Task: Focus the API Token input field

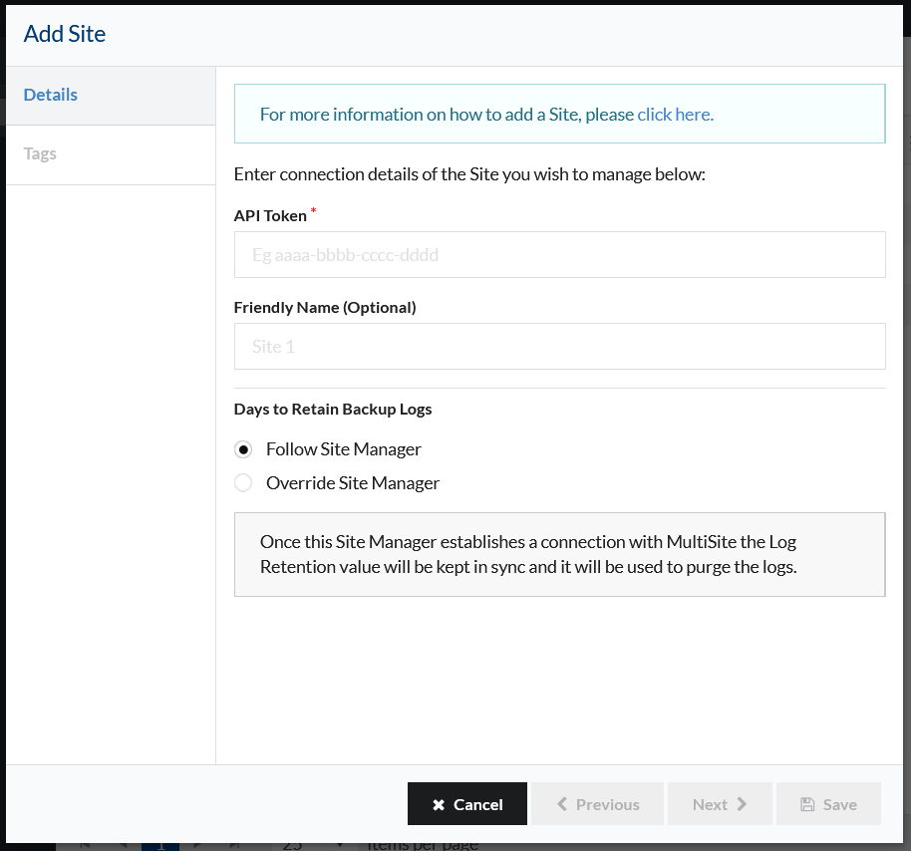Action: pos(559,254)
